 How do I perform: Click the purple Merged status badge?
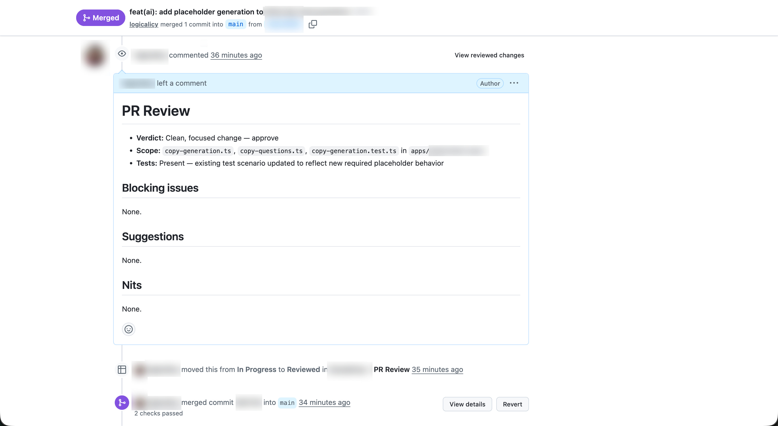coord(101,18)
